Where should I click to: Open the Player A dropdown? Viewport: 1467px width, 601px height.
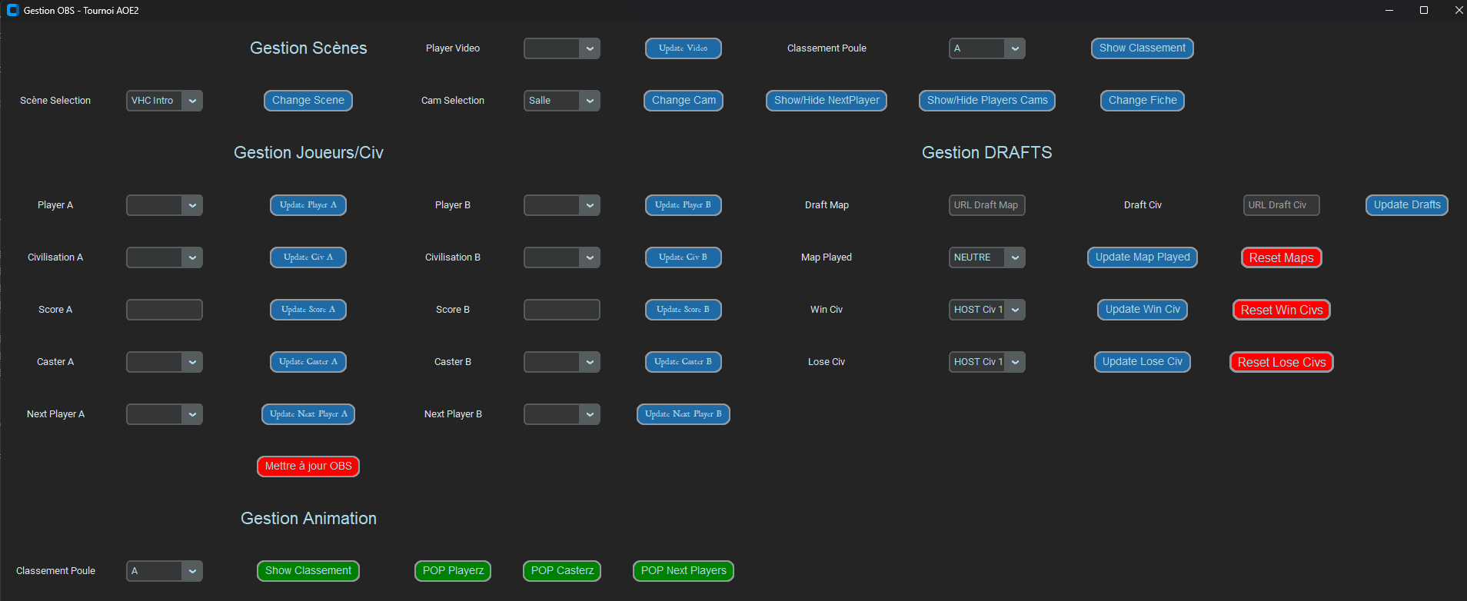point(165,205)
